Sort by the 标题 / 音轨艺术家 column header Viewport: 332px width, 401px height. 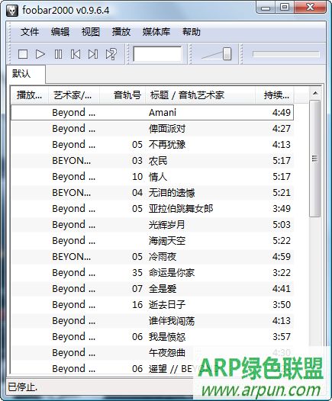pyautogui.click(x=200, y=95)
